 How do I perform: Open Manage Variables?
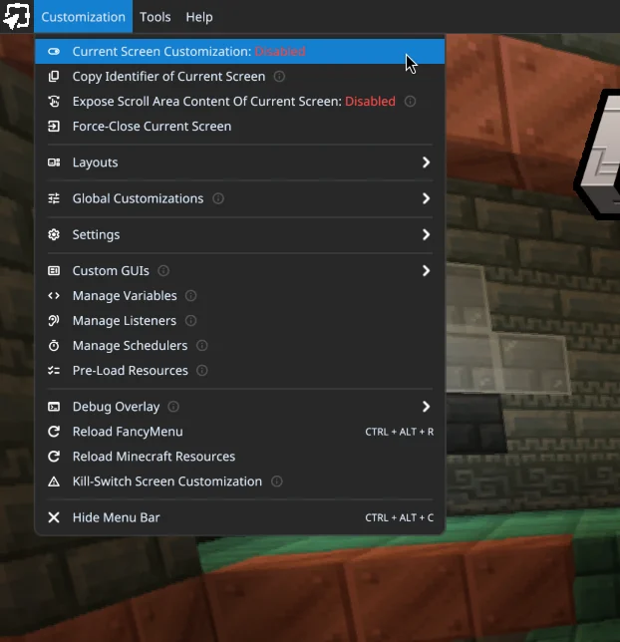(x=240, y=296)
